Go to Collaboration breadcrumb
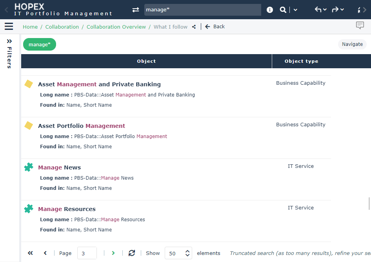Viewport: 371px width, 262px height. point(62,27)
